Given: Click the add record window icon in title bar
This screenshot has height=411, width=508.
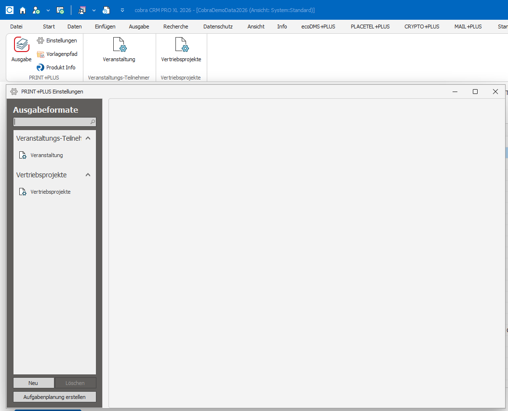Looking at the screenshot, I should click(60, 11).
